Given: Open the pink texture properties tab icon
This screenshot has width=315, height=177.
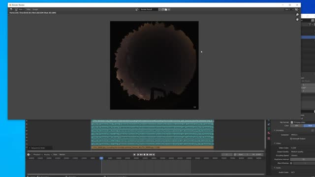Looking at the screenshot, I should coord(269,139).
